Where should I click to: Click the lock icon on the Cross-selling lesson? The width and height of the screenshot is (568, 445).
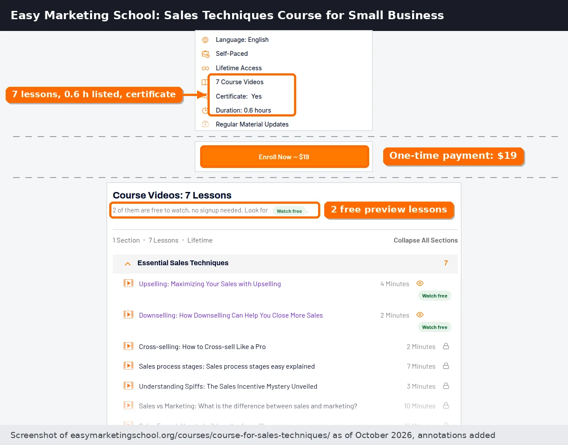click(x=446, y=346)
